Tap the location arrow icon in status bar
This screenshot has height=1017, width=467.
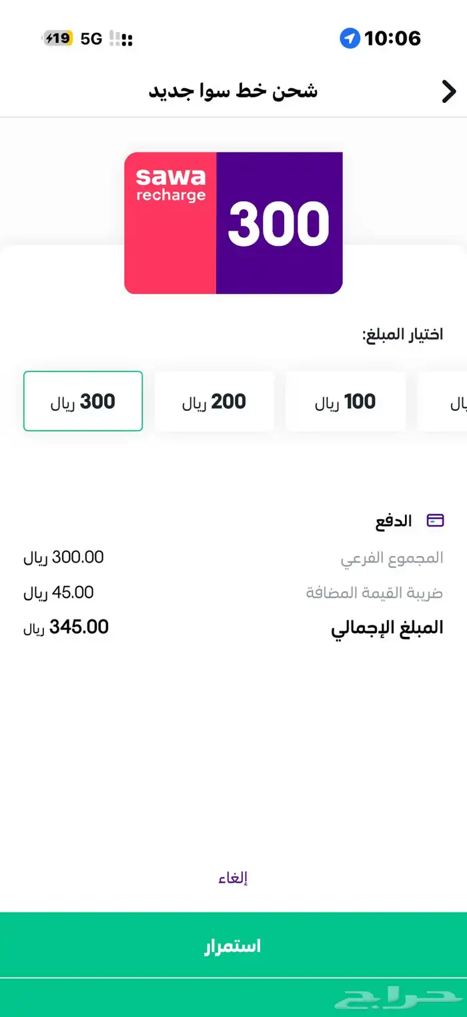tap(350, 39)
